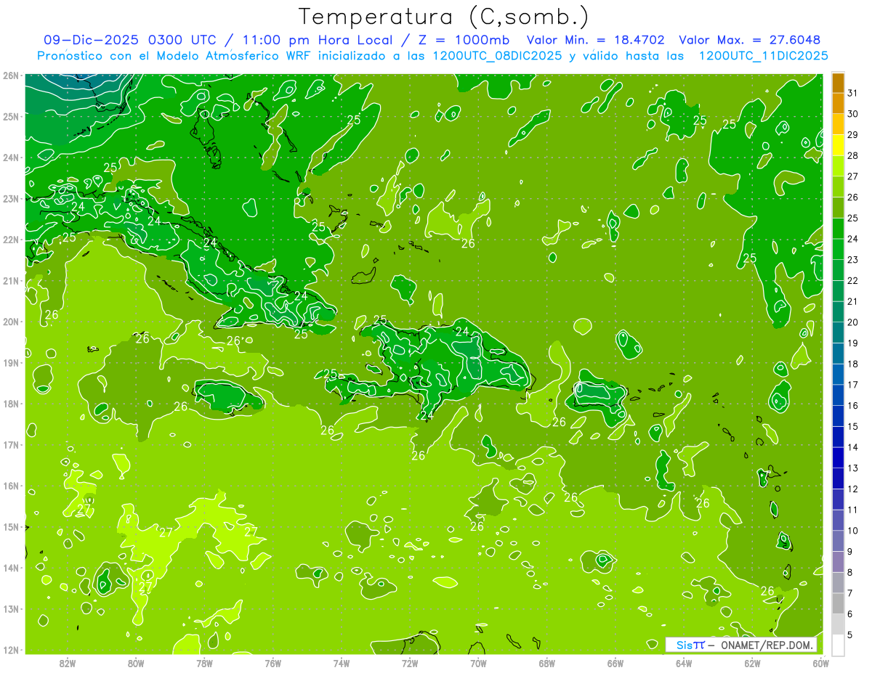This screenshot has height=673, width=872.
Task: Click the "64W" longitude axis label
Action: point(684,664)
